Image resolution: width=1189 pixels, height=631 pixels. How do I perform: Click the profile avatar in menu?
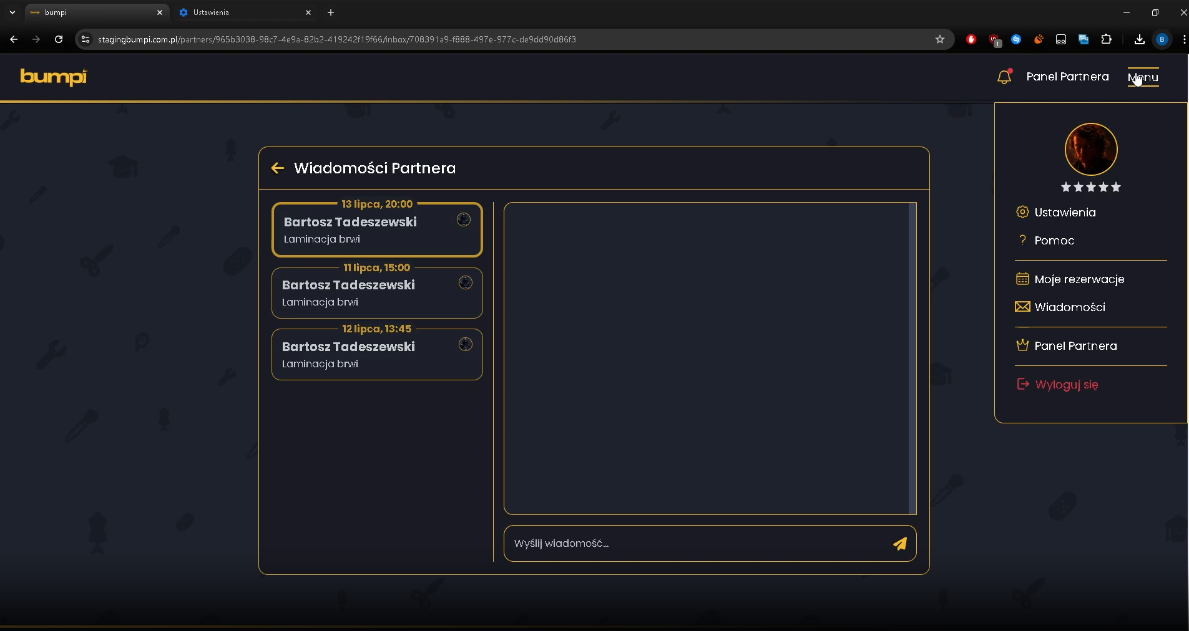1091,150
